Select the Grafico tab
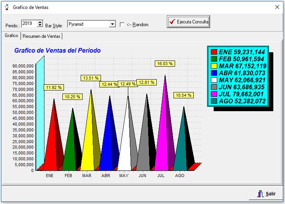 coord(11,36)
